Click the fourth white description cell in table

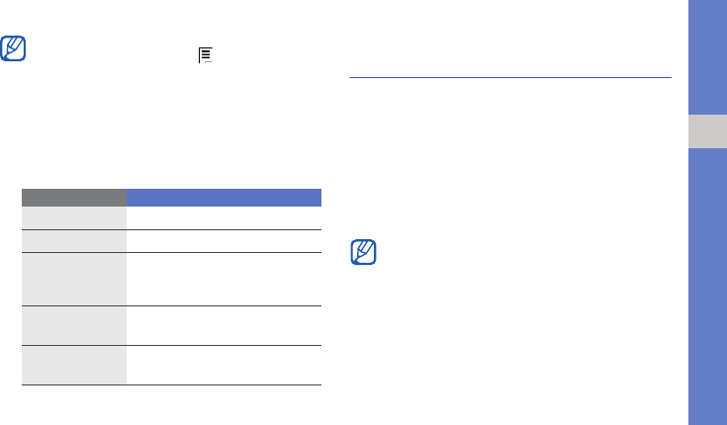coord(224,325)
